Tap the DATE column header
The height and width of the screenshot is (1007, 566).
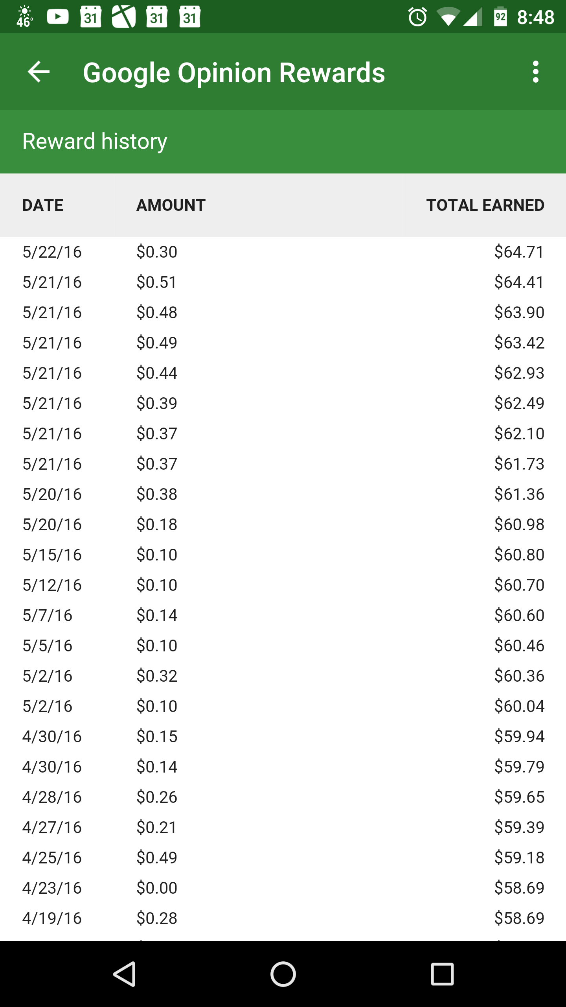click(43, 205)
